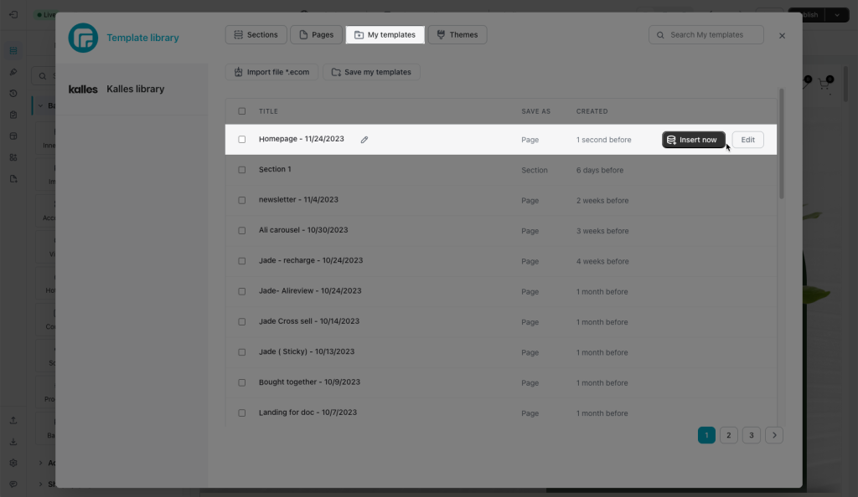
Task: Open the apps grid icon in sidebar
Action: click(x=13, y=157)
